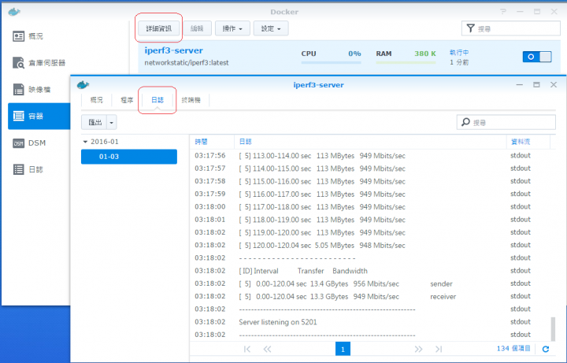This screenshot has height=363, width=567.
Task: Select log row at 03:17:56
Action: 371,156
